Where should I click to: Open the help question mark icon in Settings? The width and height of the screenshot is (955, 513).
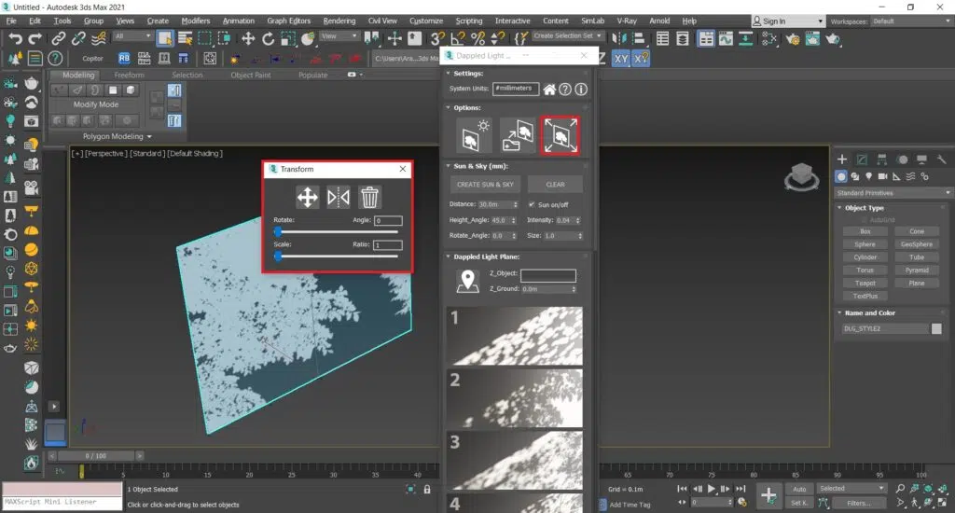click(x=565, y=90)
